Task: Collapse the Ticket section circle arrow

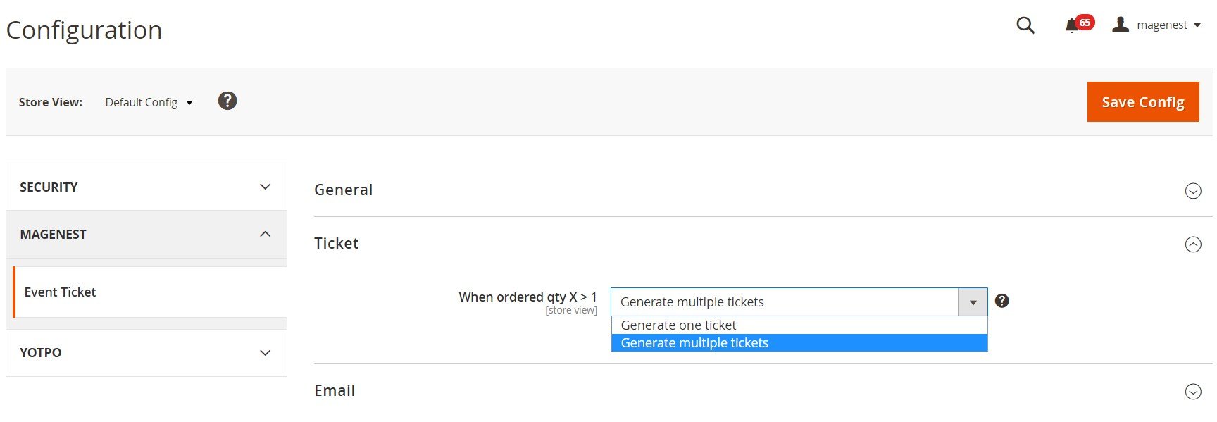Action: tap(1193, 244)
